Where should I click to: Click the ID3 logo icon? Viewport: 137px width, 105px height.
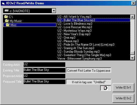click(106, 88)
